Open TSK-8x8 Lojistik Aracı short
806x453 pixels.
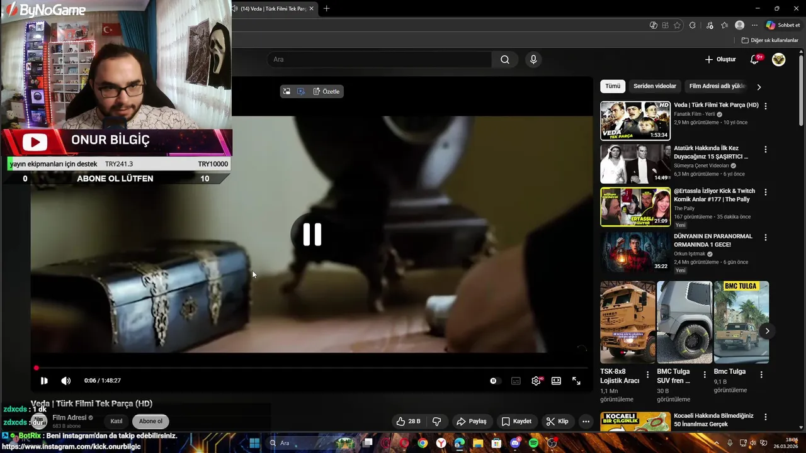[x=628, y=322]
